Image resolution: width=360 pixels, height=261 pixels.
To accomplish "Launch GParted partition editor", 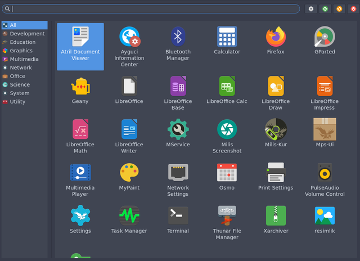I will click(x=325, y=38).
